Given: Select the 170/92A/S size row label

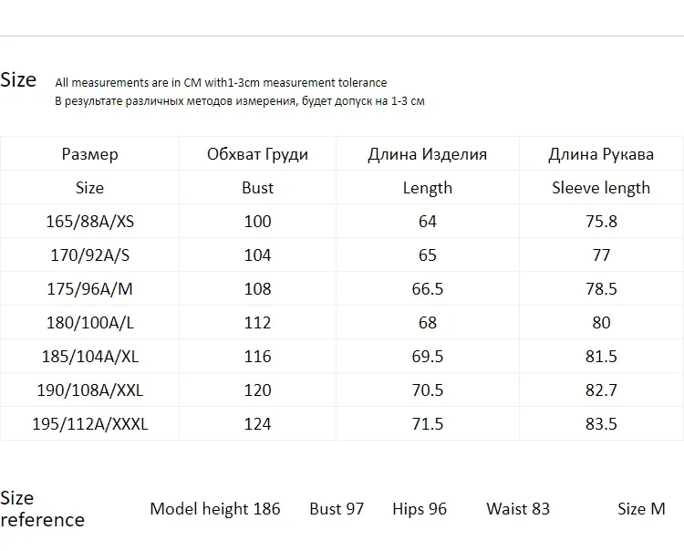Looking at the screenshot, I should (x=89, y=255).
